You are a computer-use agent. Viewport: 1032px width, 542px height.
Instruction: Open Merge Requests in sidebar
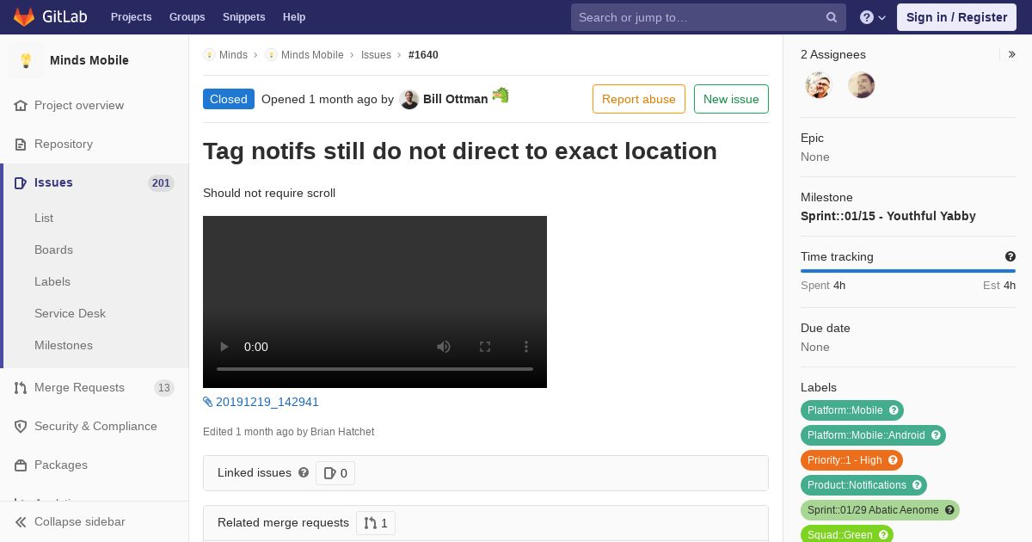pyautogui.click(x=79, y=387)
